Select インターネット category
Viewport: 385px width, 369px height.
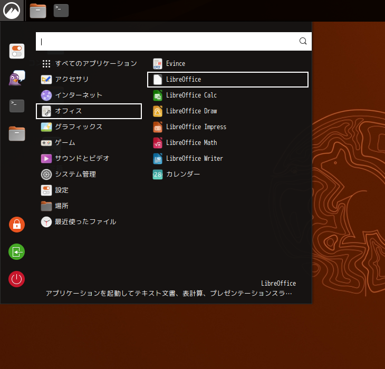(x=89, y=95)
